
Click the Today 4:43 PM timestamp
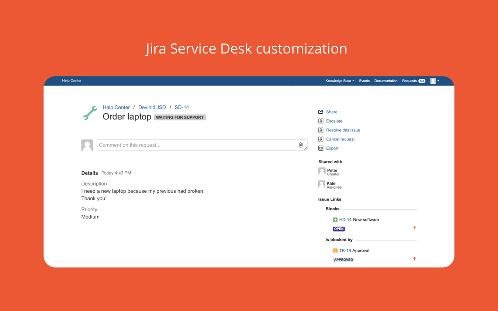point(116,173)
